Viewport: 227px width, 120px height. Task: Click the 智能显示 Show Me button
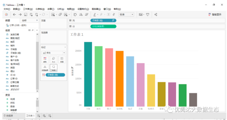tap(215, 14)
